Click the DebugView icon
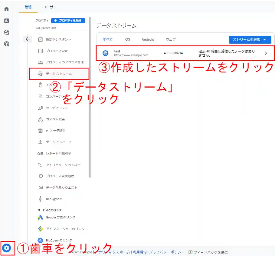 click(x=40, y=199)
